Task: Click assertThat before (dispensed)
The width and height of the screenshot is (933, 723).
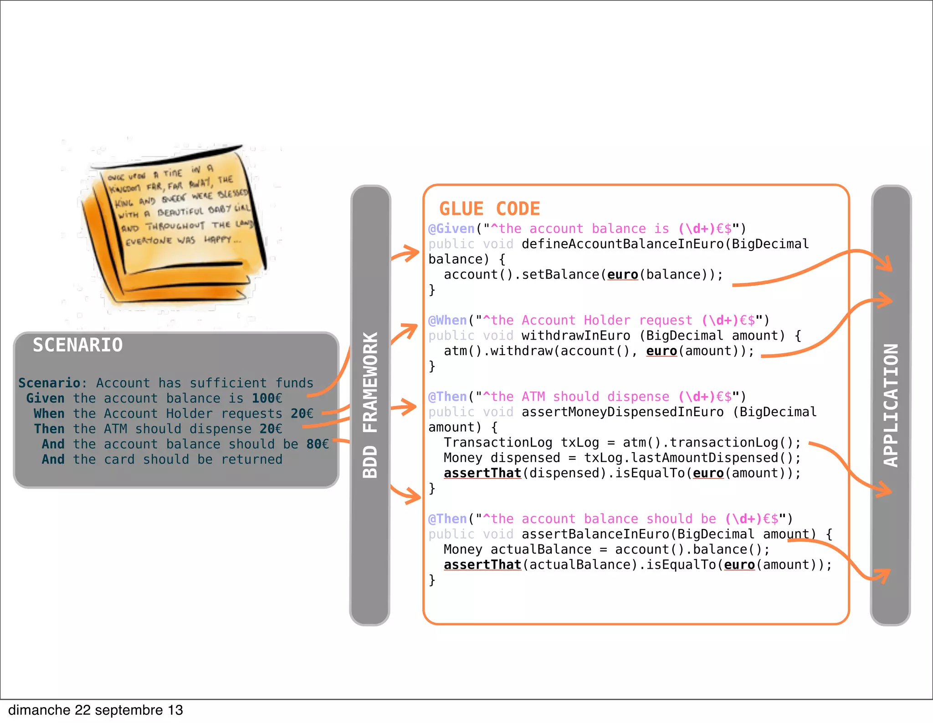Action: click(x=482, y=474)
